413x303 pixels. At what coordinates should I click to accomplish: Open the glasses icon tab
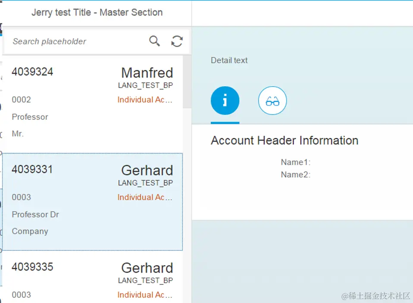[x=272, y=101]
